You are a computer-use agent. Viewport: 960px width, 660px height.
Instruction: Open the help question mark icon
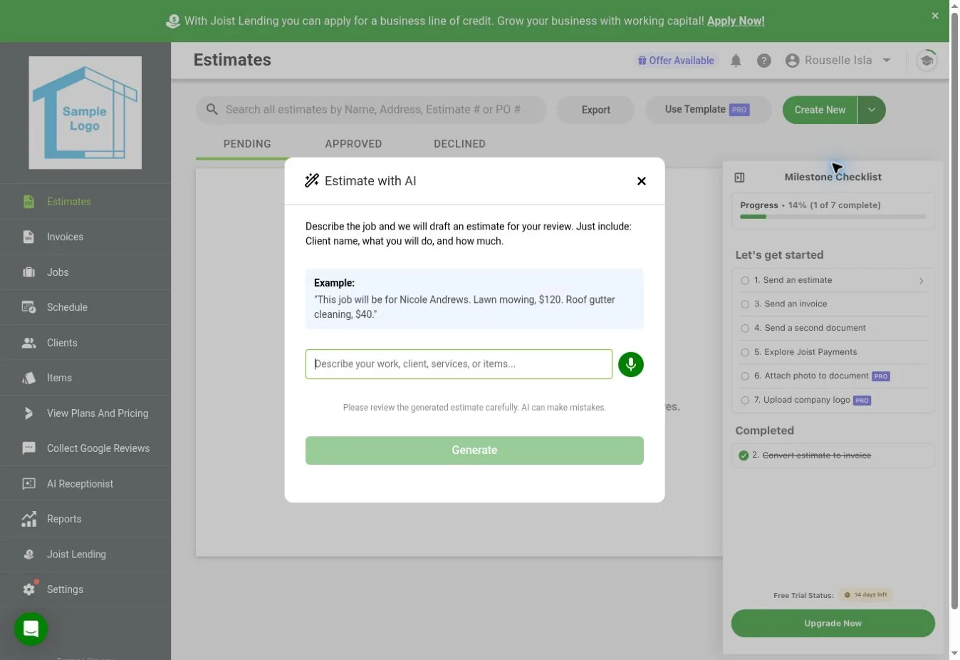tap(764, 61)
